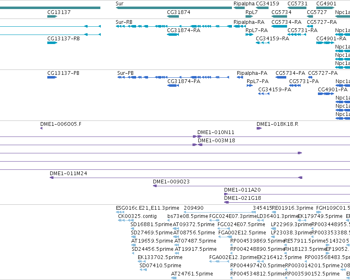Select the DME1-011M24 BAC label

point(68,174)
